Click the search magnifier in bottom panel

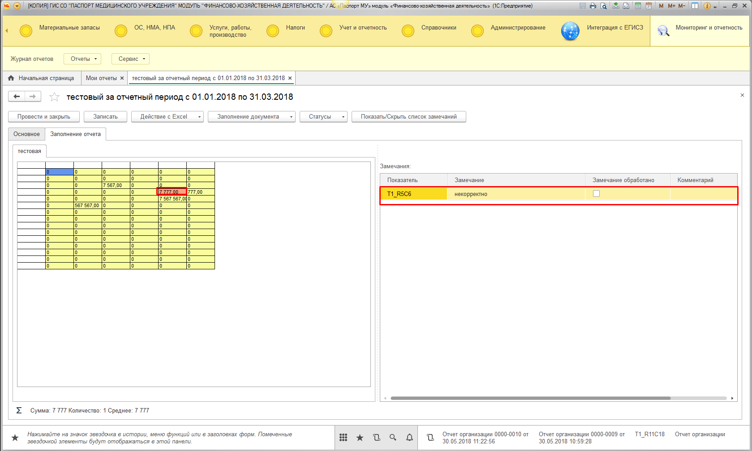393,438
